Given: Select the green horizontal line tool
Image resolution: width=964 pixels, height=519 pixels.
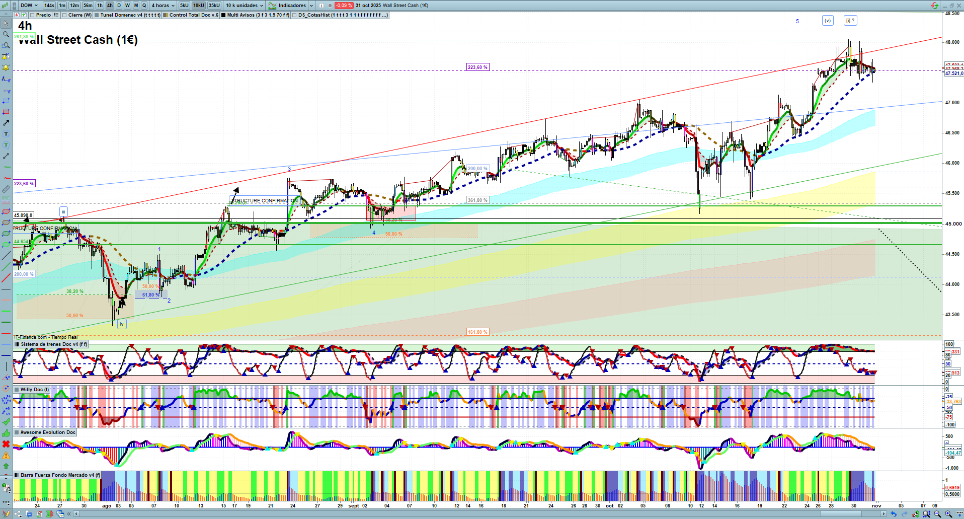Looking at the screenshot, I should coord(6,167).
